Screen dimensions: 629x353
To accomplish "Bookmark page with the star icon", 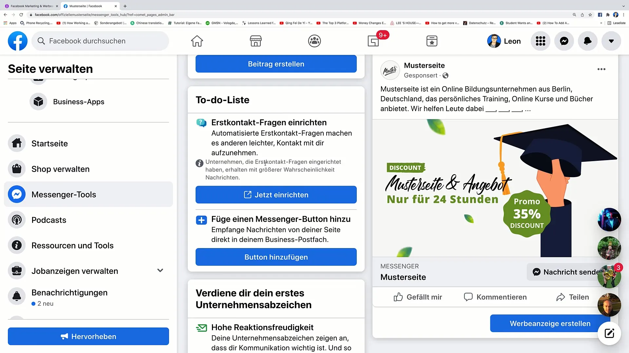I will [x=590, y=15].
